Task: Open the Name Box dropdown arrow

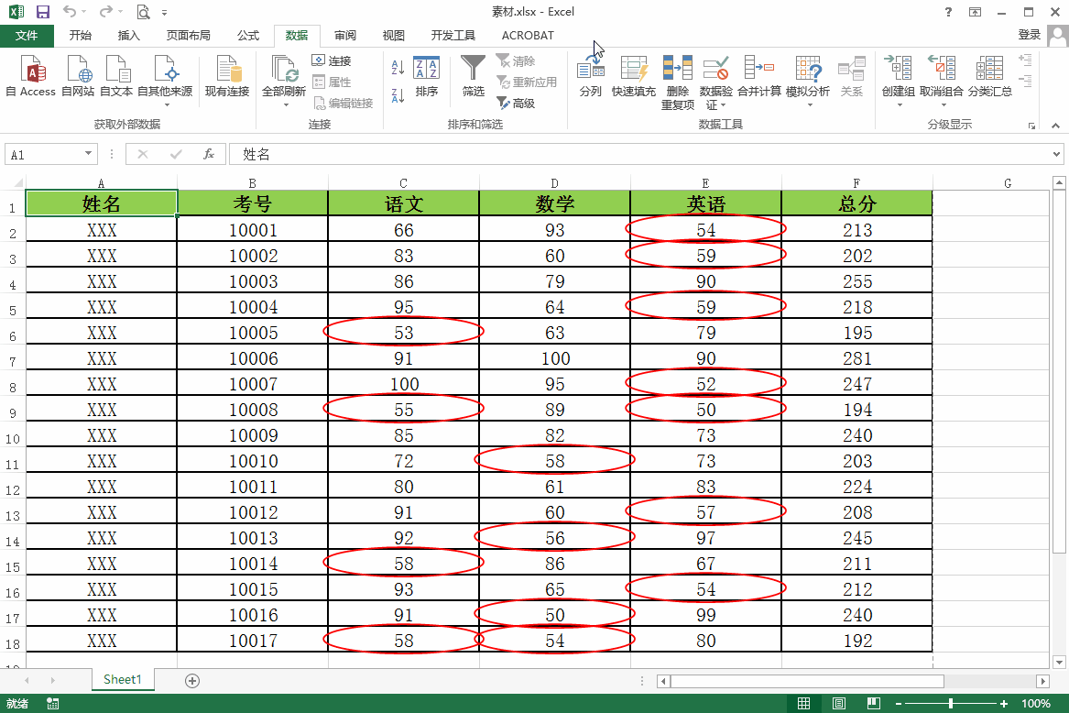Action: [89, 155]
